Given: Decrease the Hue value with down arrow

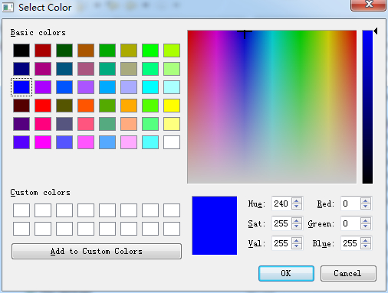Looking at the screenshot, I should 297,207.
